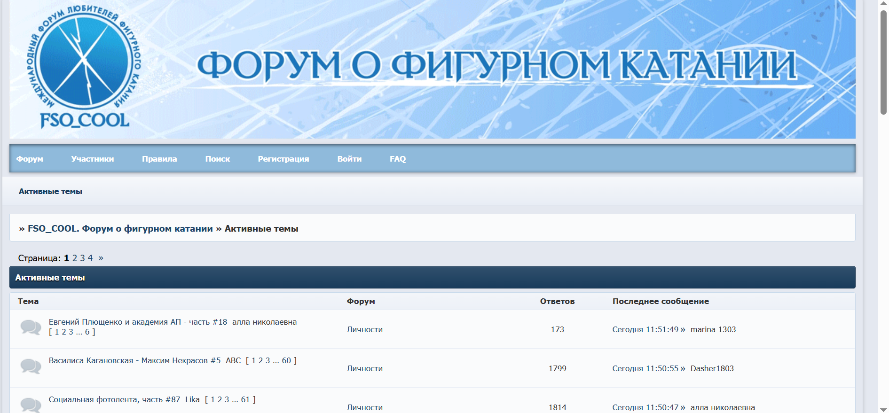Click FSO_COOL. Форум о фигурном катании breadcrumb
Image resolution: width=889 pixels, height=413 pixels.
tap(120, 228)
